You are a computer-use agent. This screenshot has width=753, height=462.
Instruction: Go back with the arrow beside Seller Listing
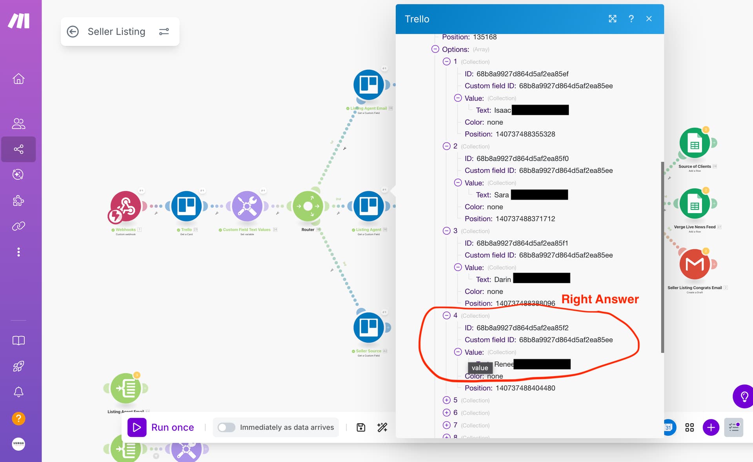[x=73, y=31]
